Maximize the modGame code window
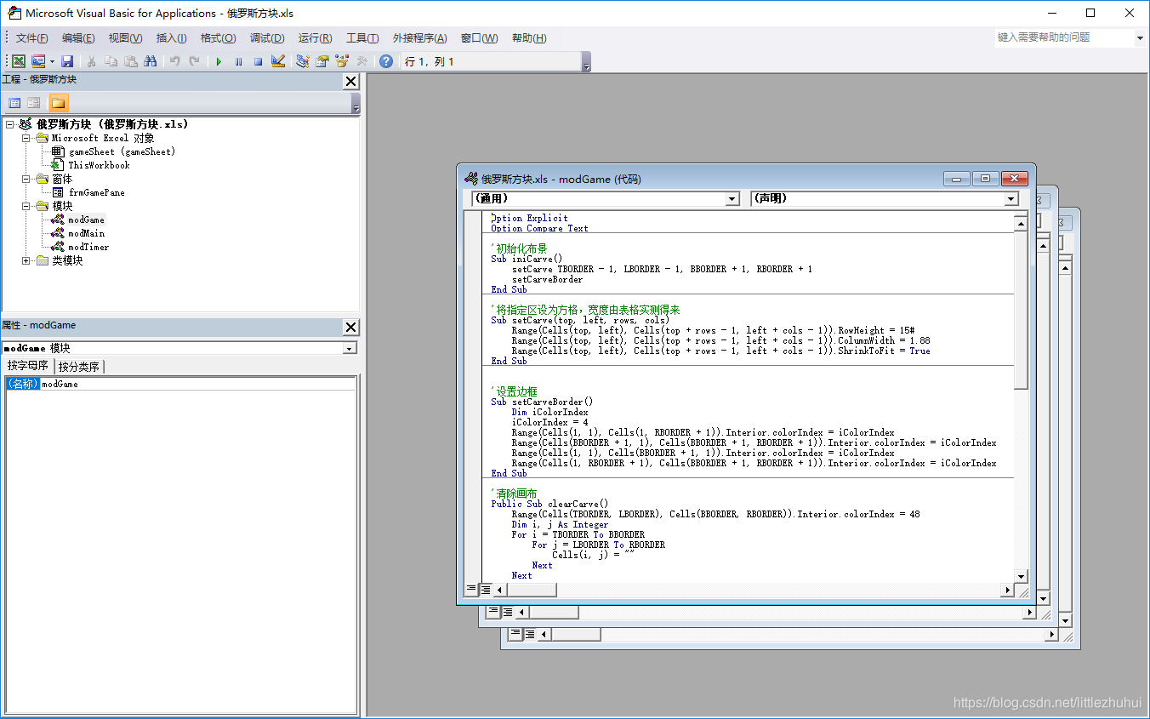The width and height of the screenshot is (1150, 719). 985,179
